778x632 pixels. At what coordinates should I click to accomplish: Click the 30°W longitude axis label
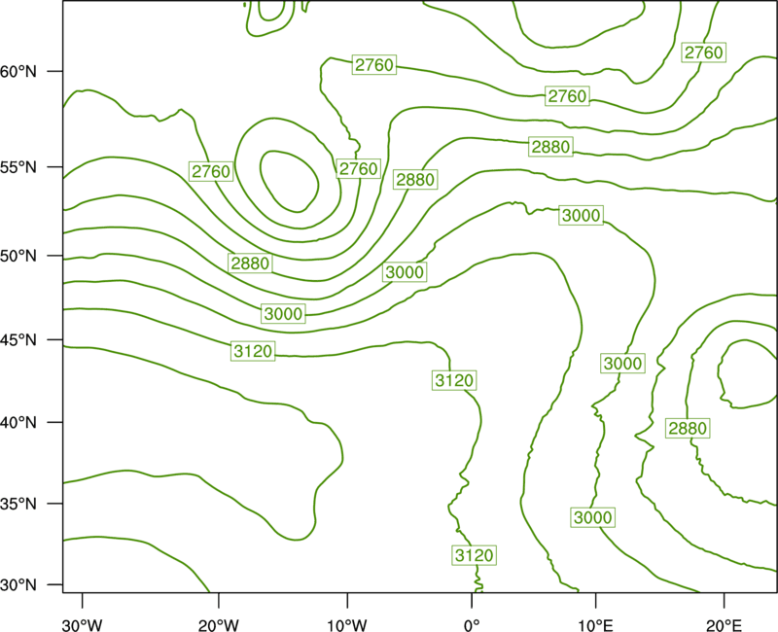click(x=83, y=625)
